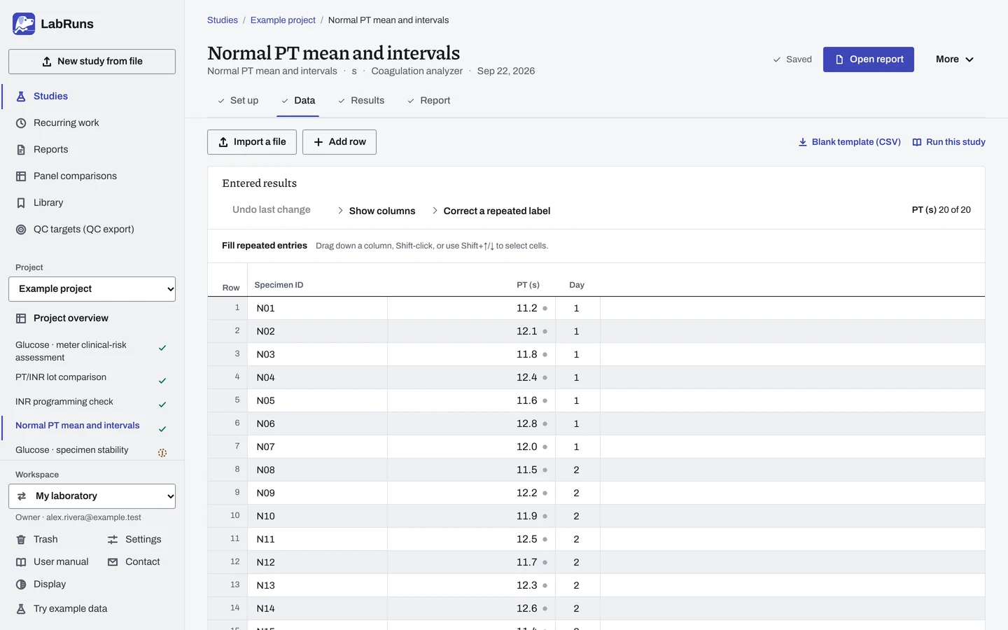Open the User manual book icon
Screen dimensions: 1008x630
coord(21,562)
